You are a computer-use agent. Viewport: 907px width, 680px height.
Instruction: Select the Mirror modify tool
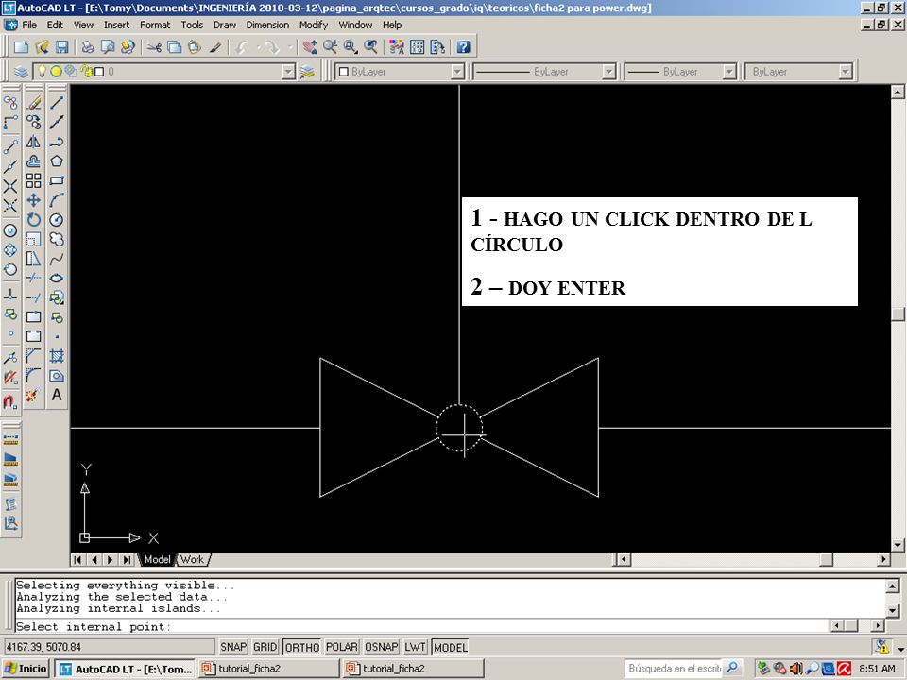(34, 142)
